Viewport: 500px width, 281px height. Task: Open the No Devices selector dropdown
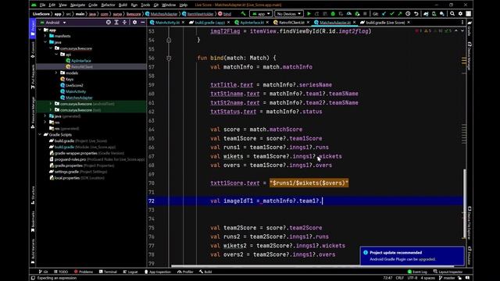pos(288,14)
